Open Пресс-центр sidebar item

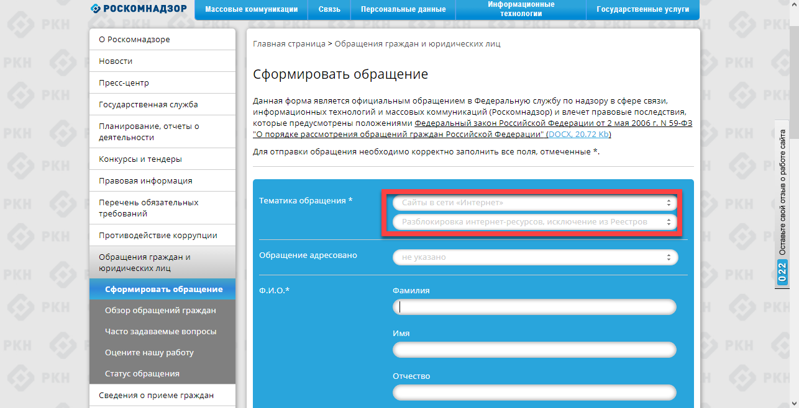click(162, 83)
